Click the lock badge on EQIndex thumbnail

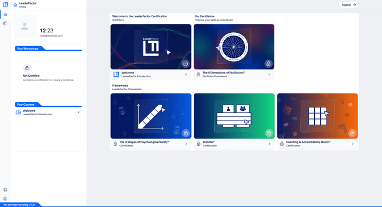[x=269, y=133]
